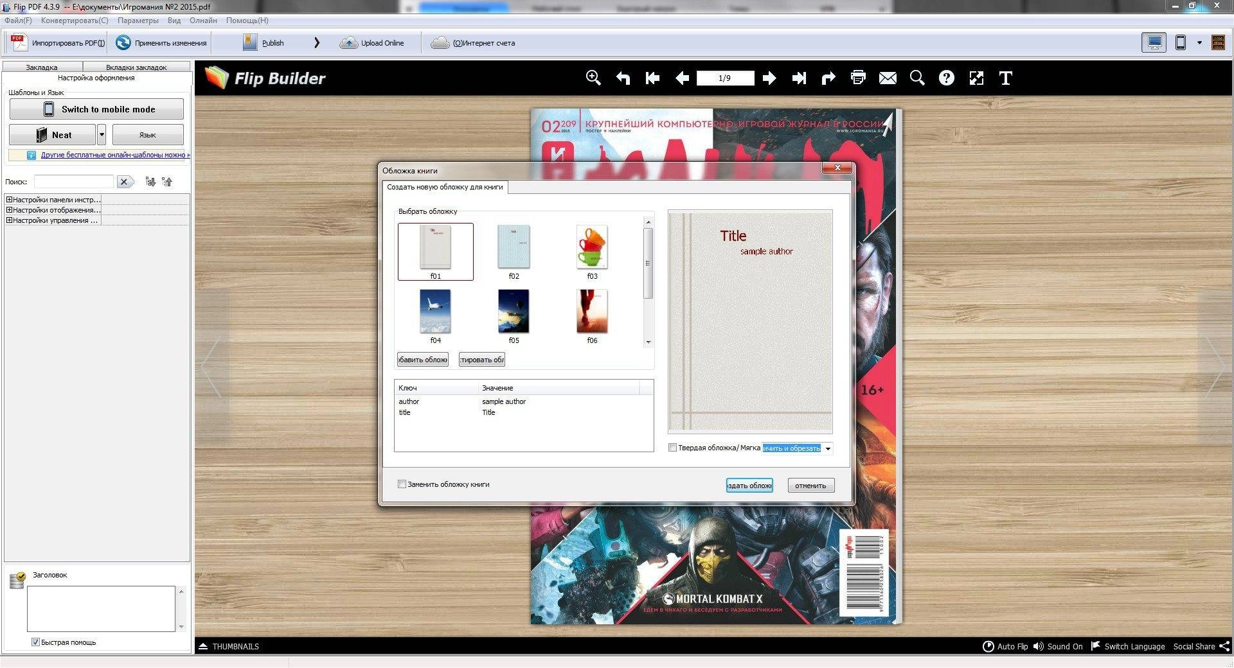The height and width of the screenshot is (668, 1234).
Task: Open dropdown arrow next to mobile preview
Action: pyautogui.click(x=1199, y=43)
